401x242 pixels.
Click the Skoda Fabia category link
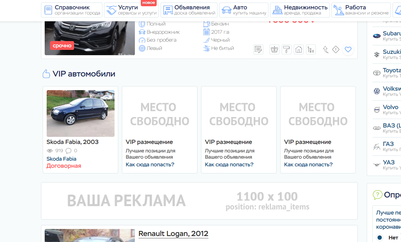[61, 159]
